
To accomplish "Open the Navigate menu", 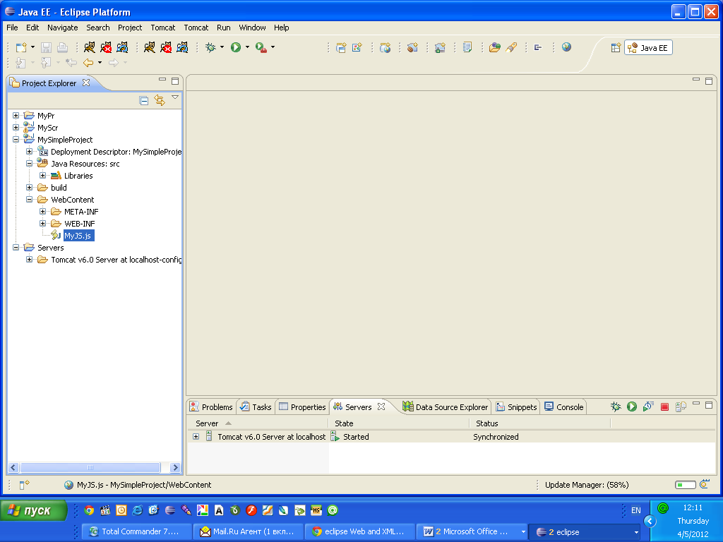I will pos(63,28).
